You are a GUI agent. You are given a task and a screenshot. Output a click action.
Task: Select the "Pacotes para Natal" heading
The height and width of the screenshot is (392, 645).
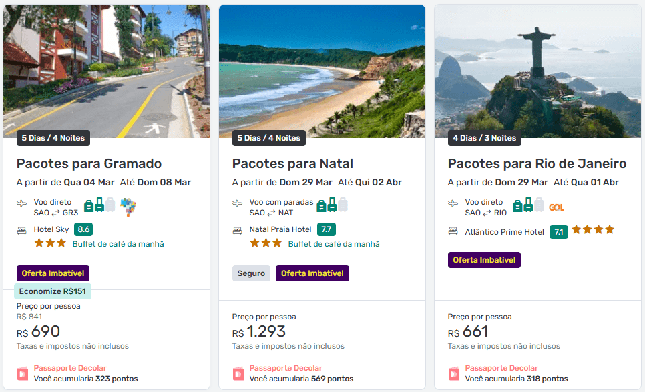(x=292, y=164)
